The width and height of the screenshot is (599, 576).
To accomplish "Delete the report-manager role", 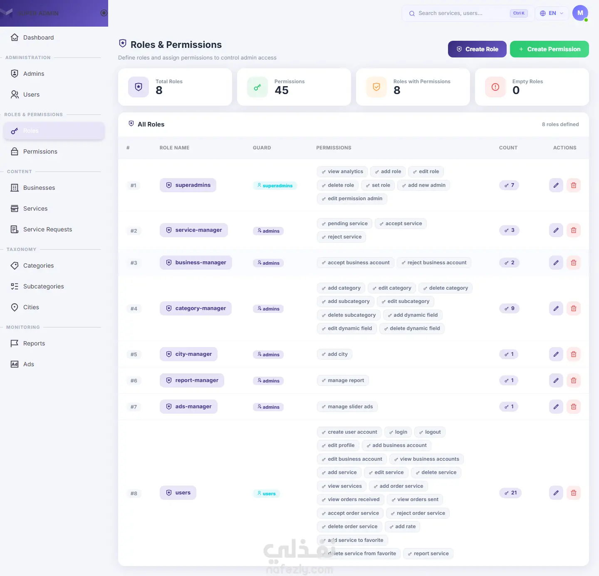I will pos(574,380).
